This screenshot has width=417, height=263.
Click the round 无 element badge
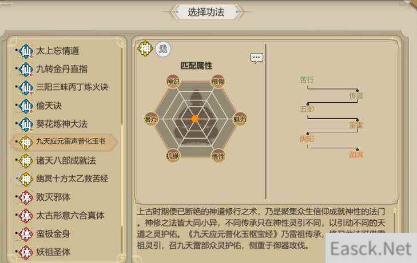163,49
